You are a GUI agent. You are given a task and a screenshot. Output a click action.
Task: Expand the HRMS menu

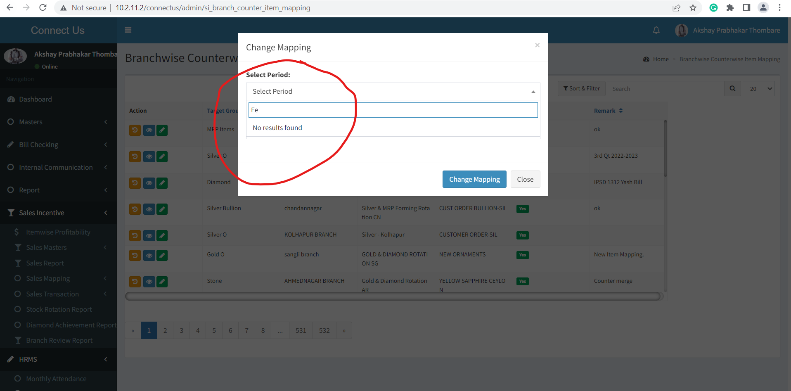(58, 359)
